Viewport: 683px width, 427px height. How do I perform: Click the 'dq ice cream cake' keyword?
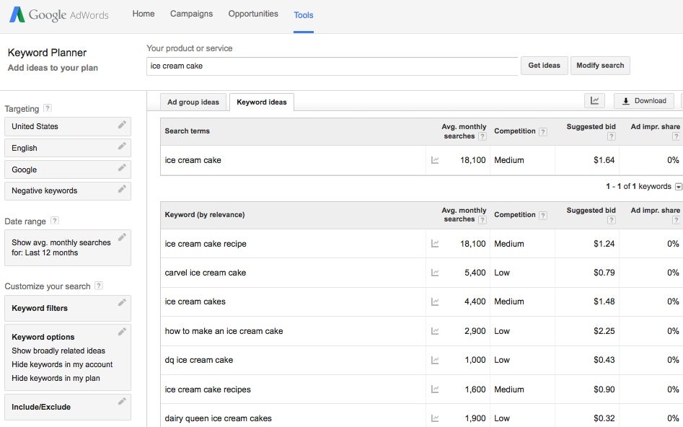pos(198,361)
